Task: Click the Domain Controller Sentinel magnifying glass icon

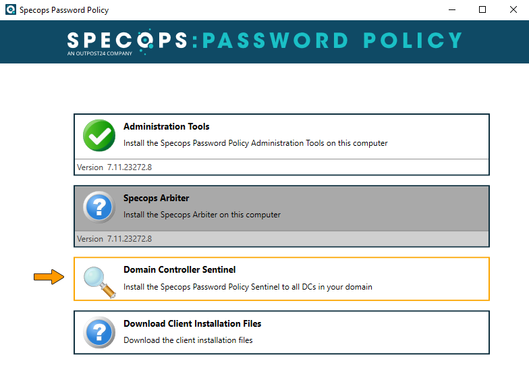Action: [99, 282]
